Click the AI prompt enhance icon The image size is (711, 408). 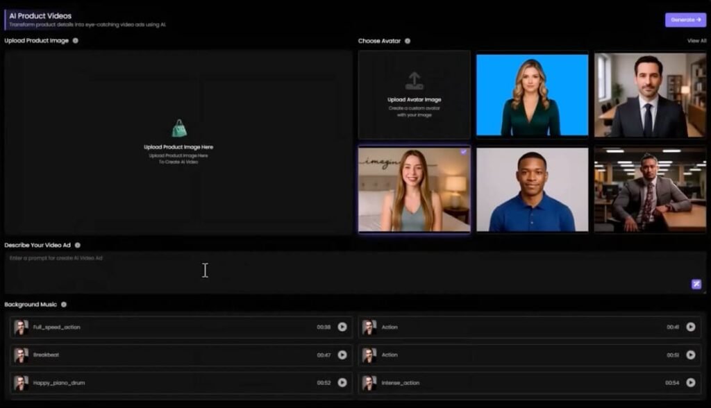(696, 284)
